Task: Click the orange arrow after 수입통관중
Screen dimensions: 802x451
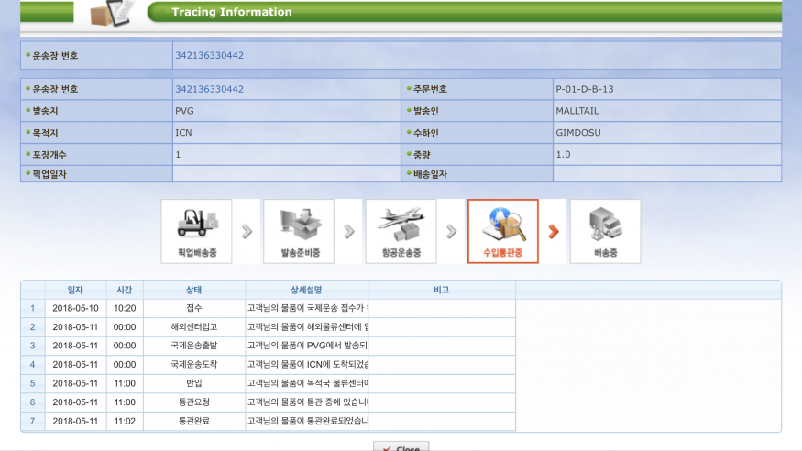Action: coord(554,231)
